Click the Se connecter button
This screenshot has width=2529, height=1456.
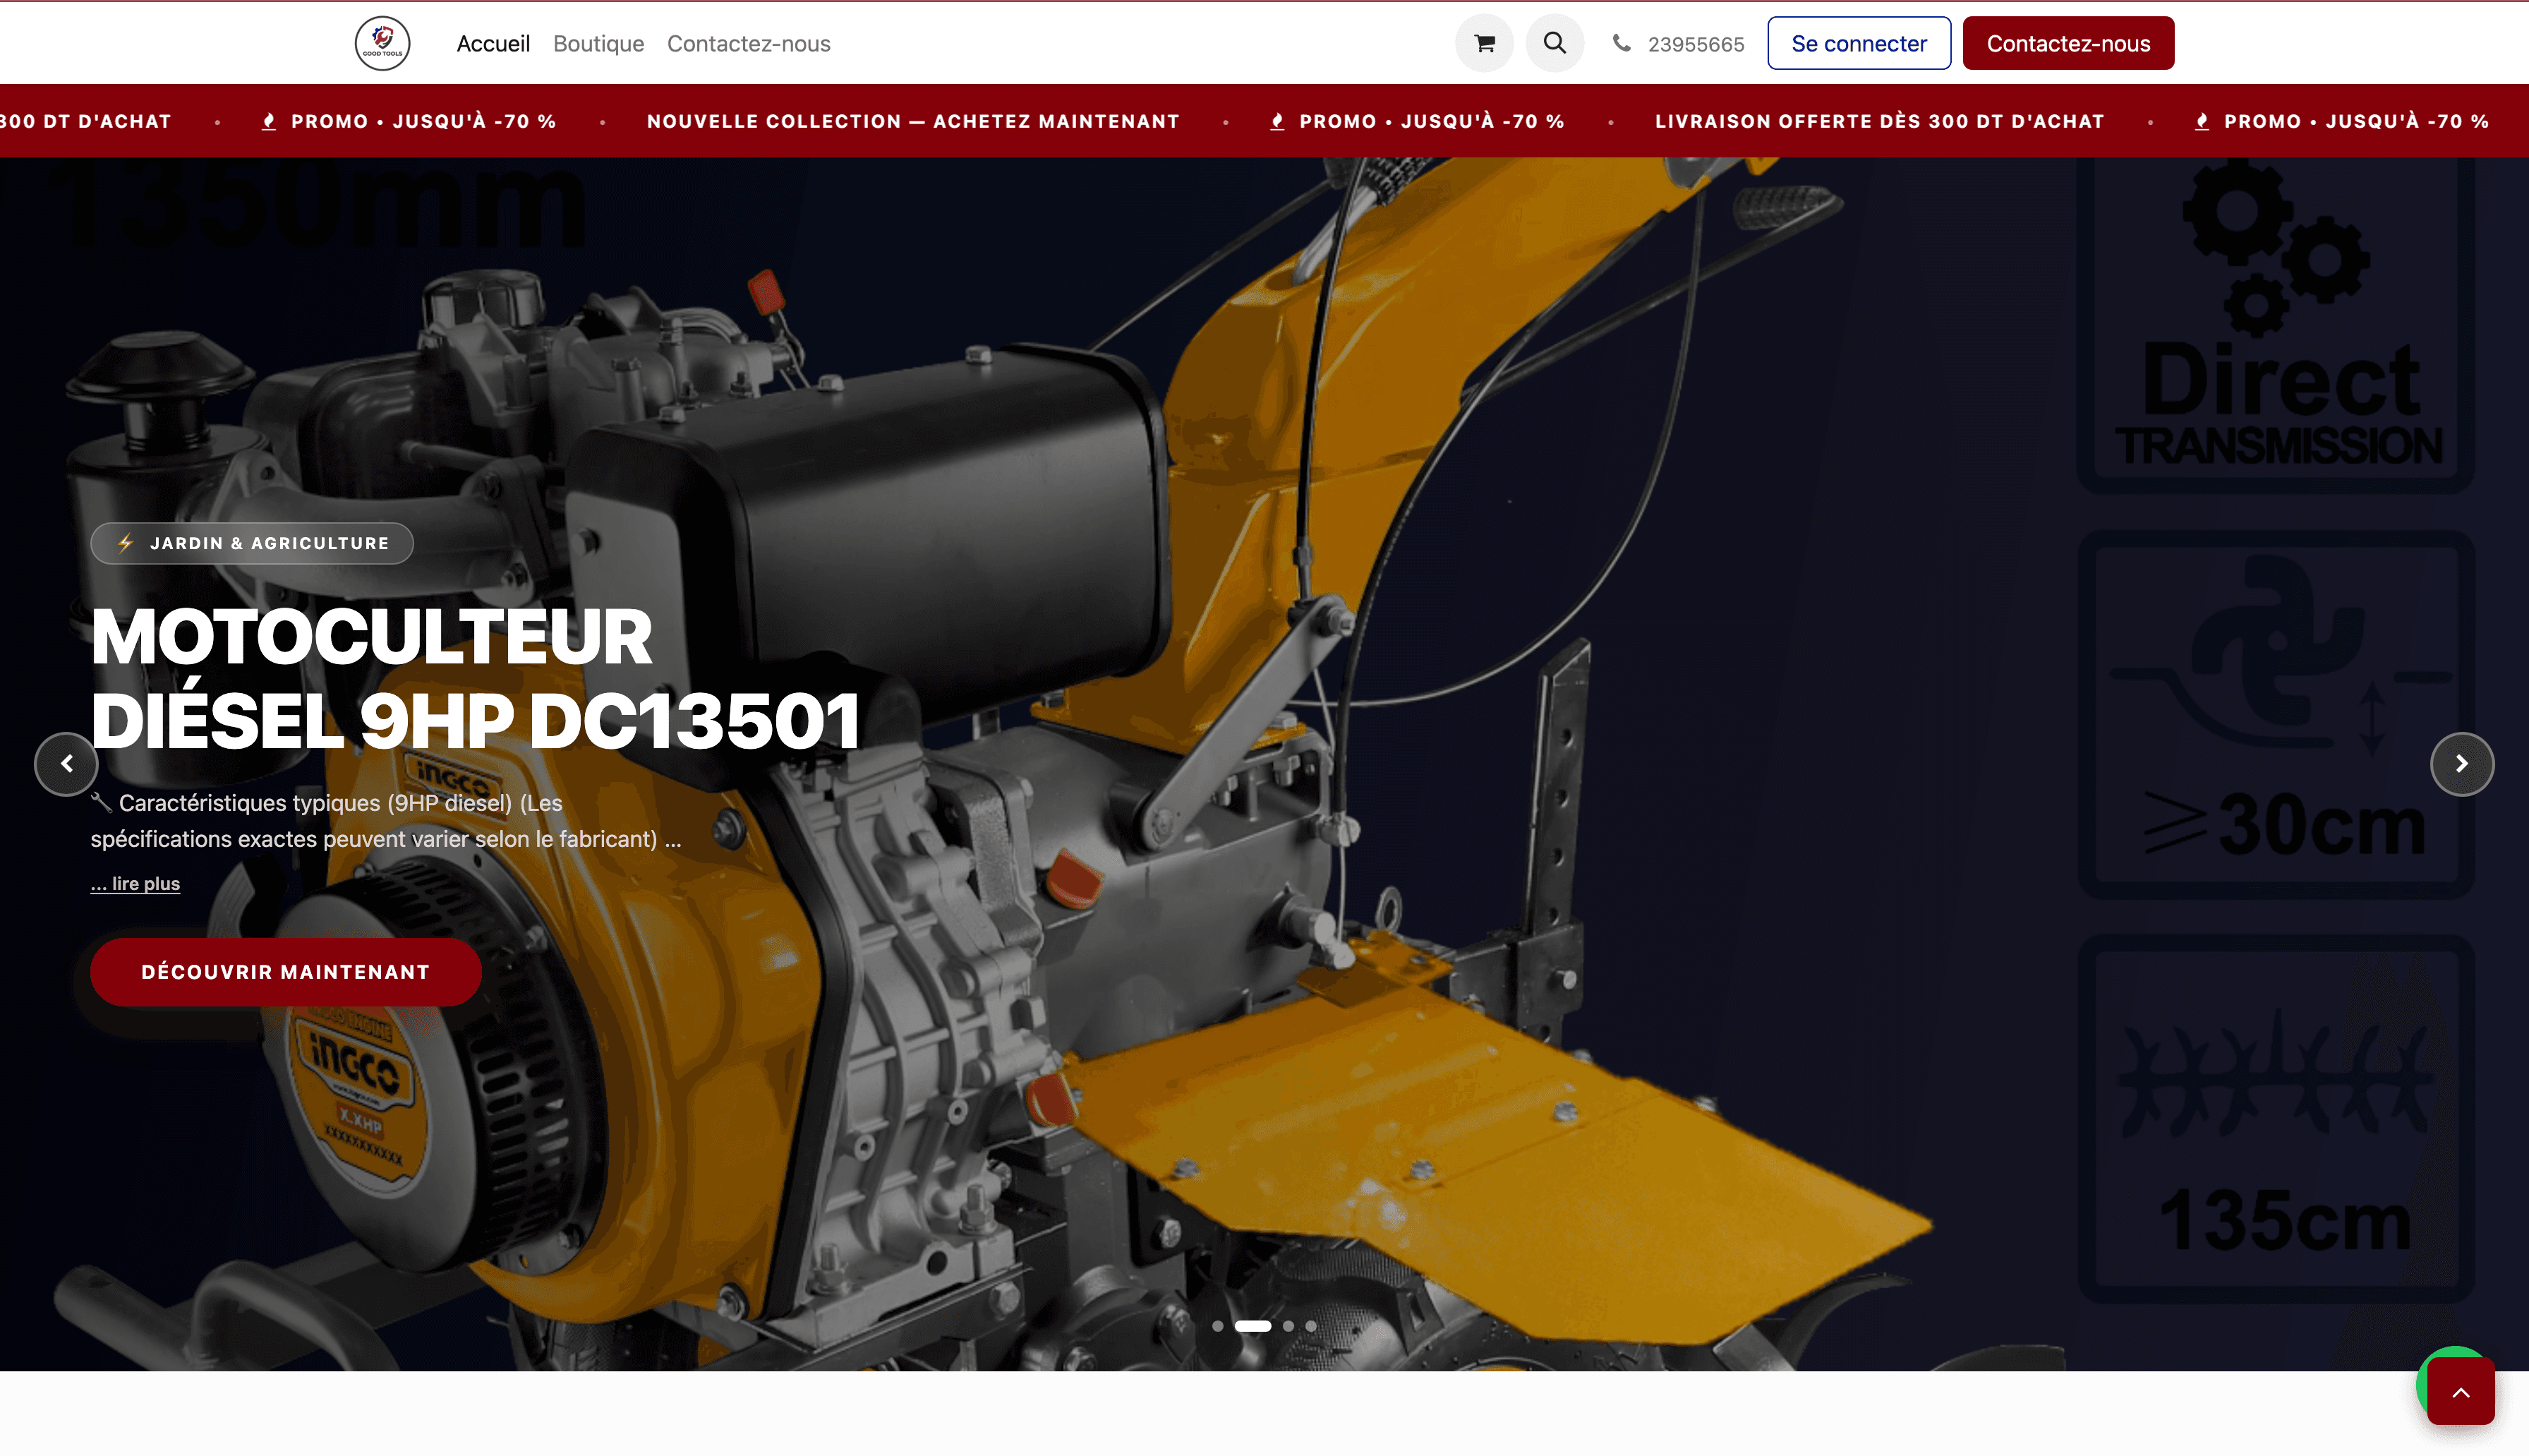1859,43
